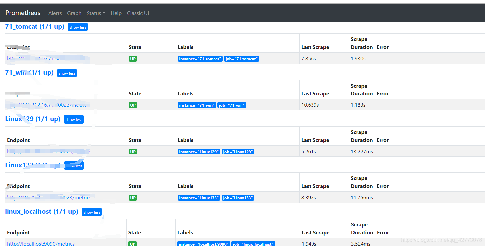Click the 10.639s last scrape value
Image resolution: width=485 pixels, height=246 pixels.
pyautogui.click(x=310, y=105)
